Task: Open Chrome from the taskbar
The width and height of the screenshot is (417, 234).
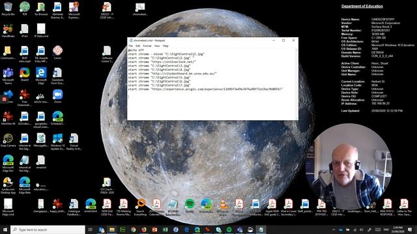Action: pyautogui.click(x=133, y=229)
